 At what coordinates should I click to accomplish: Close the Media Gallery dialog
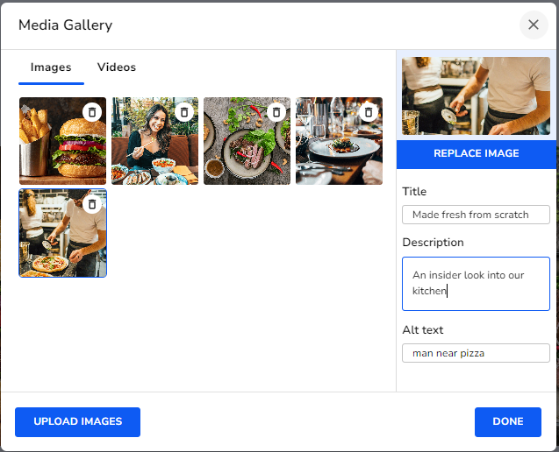click(x=534, y=25)
